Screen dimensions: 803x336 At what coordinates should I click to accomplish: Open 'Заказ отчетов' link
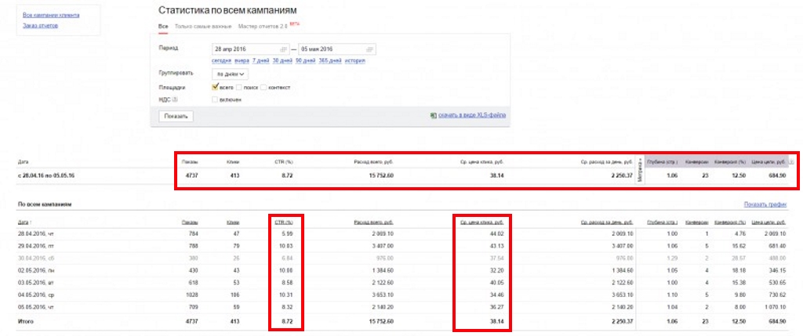pyautogui.click(x=41, y=25)
